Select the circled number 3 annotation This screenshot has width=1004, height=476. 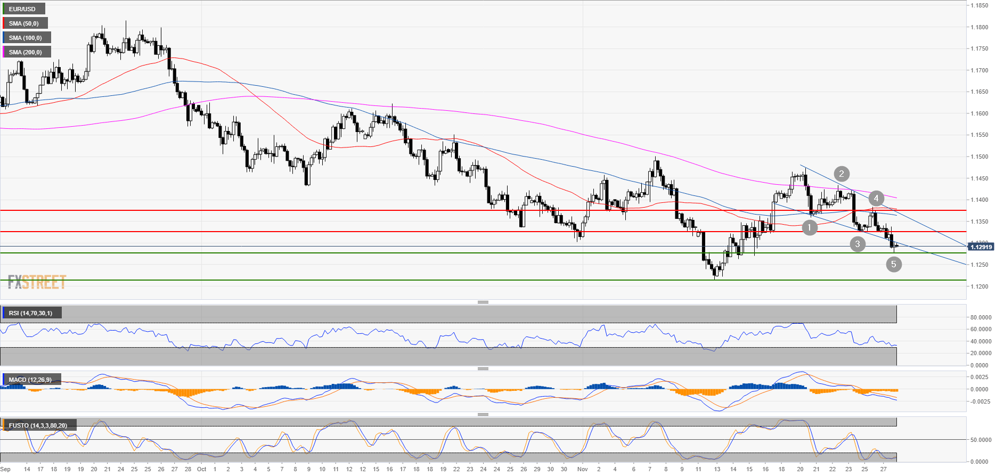pos(857,244)
